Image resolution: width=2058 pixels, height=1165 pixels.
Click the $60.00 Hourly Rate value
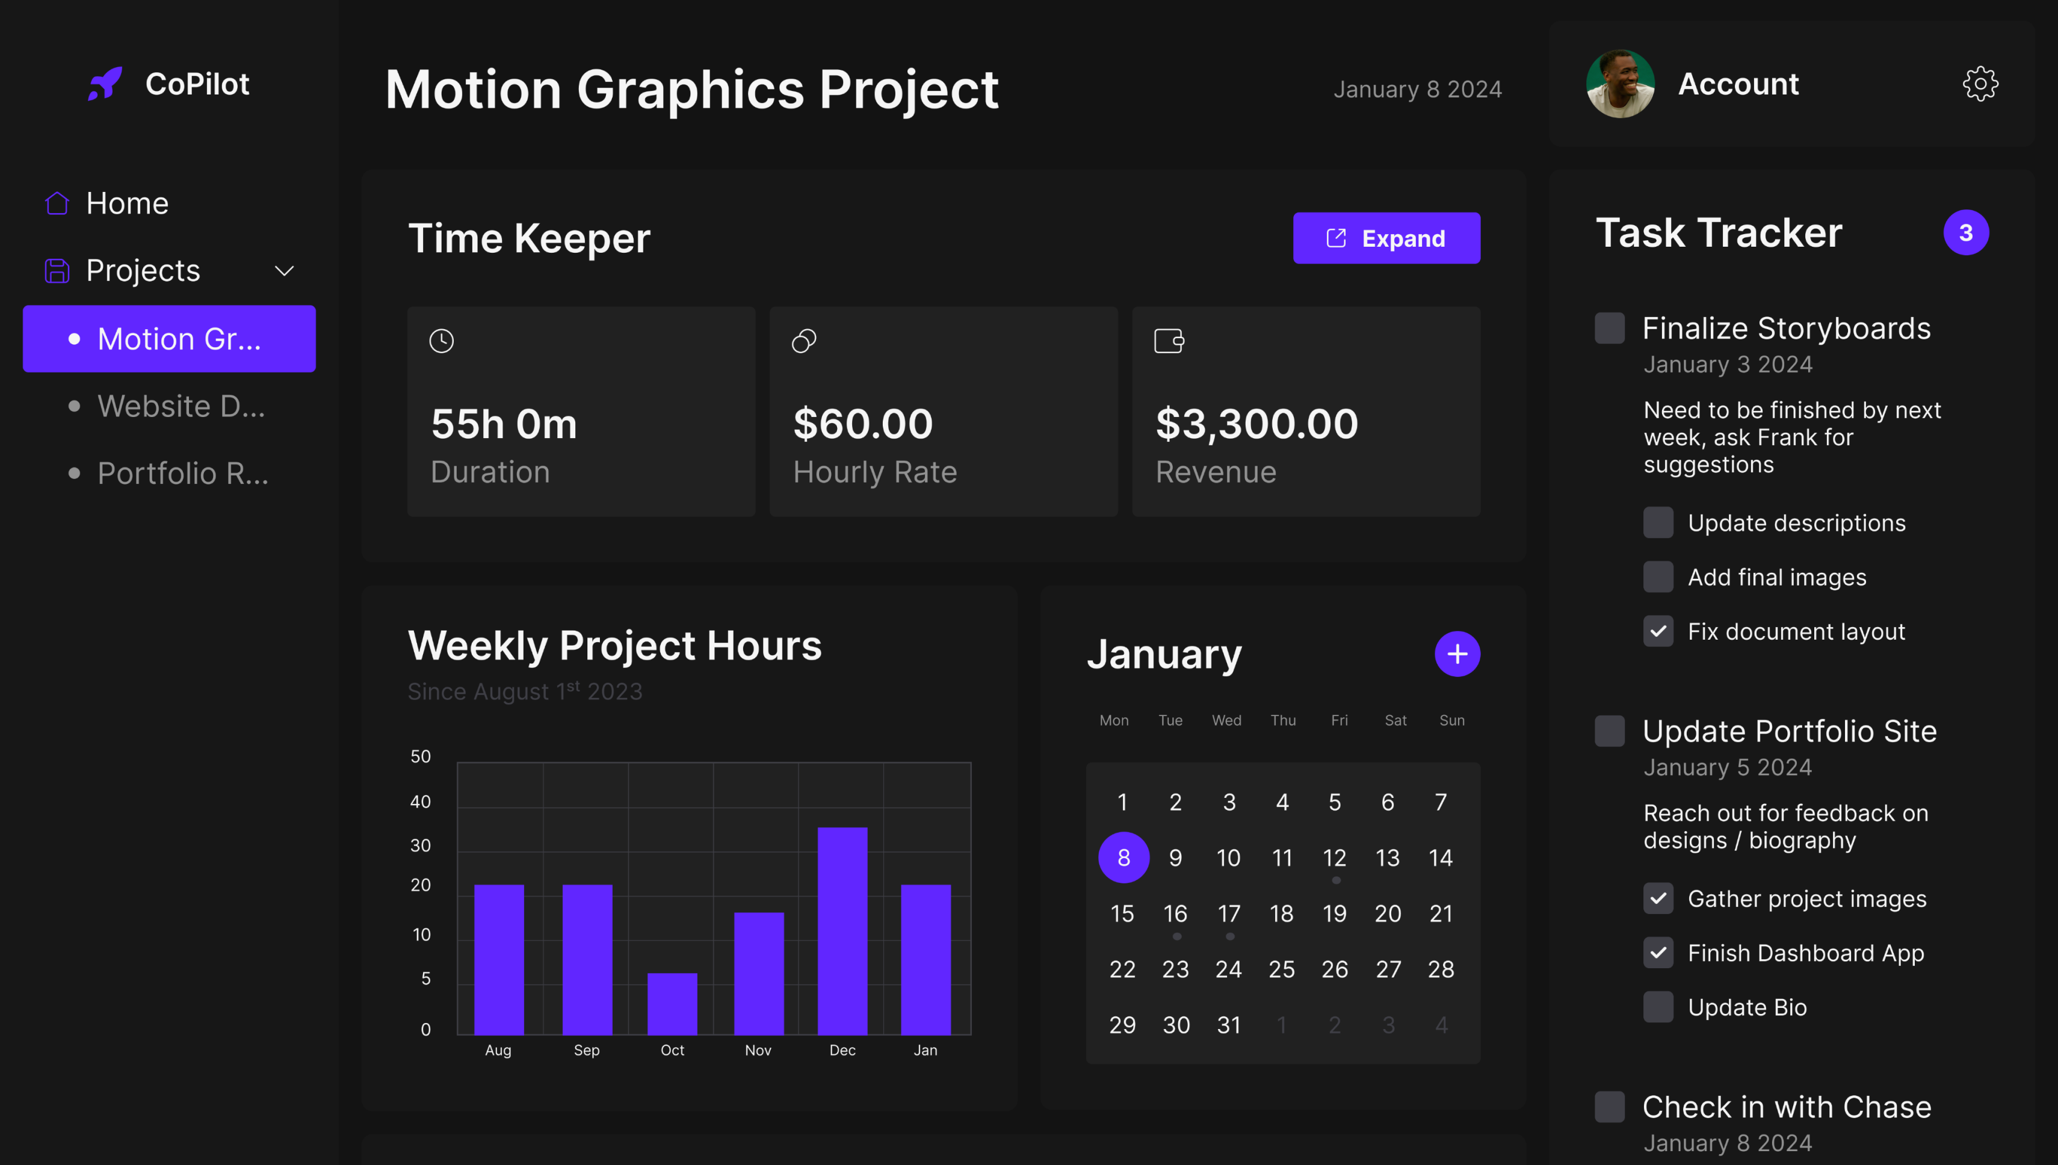[x=864, y=423]
